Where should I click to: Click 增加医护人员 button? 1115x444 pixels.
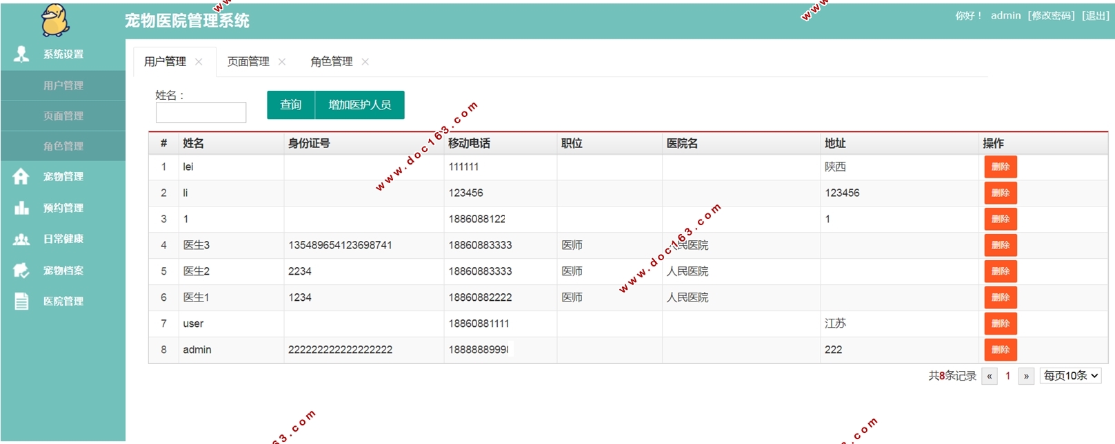360,105
